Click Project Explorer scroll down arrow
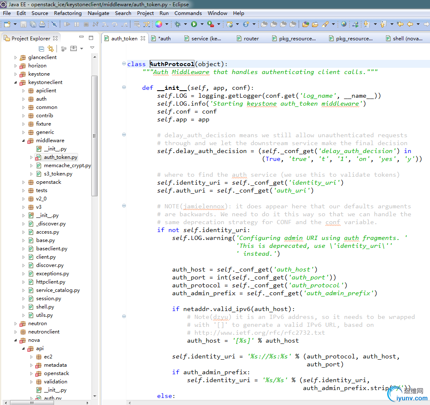 coord(95,396)
